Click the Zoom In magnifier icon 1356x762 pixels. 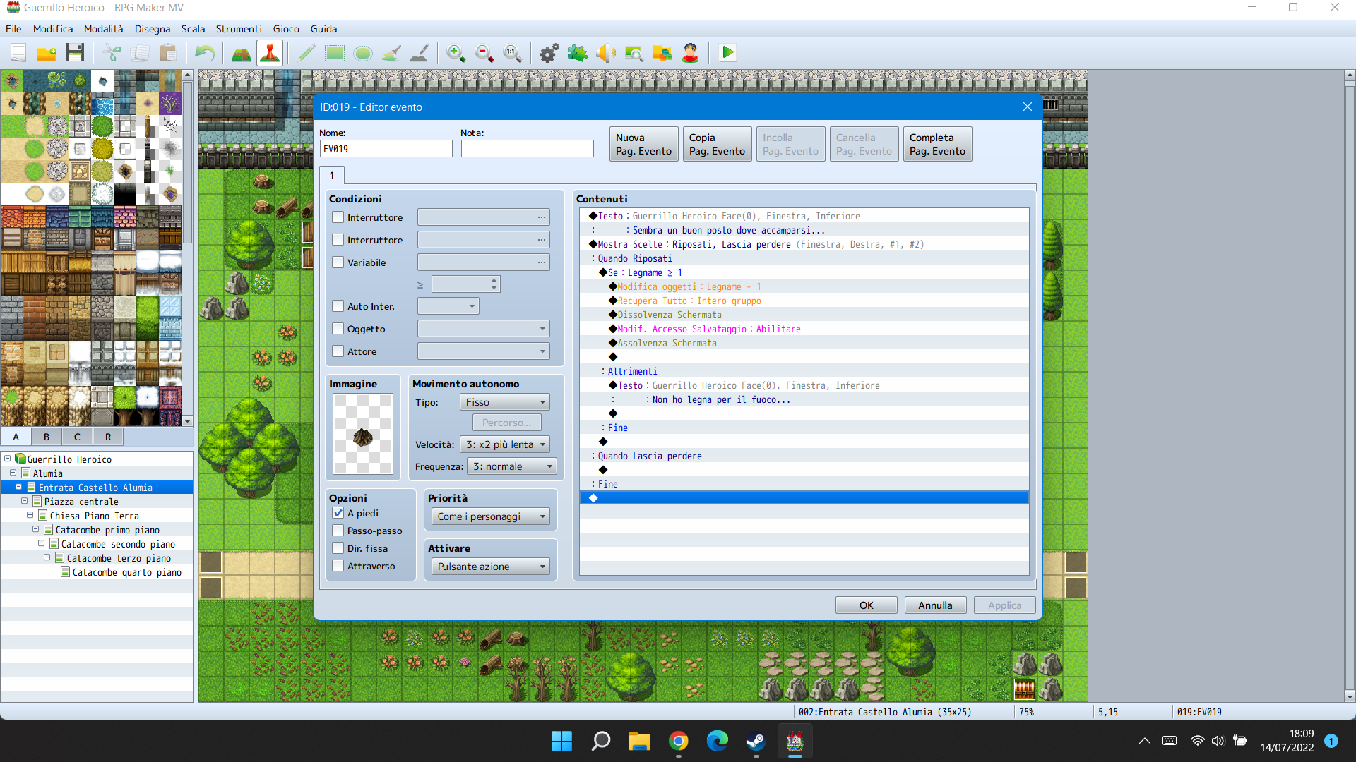coord(456,53)
